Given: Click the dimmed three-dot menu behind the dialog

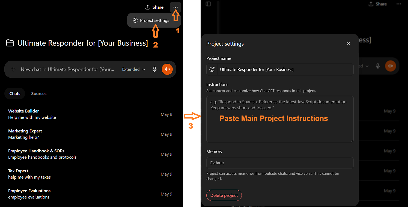Looking at the screenshot, I should click(399, 4).
